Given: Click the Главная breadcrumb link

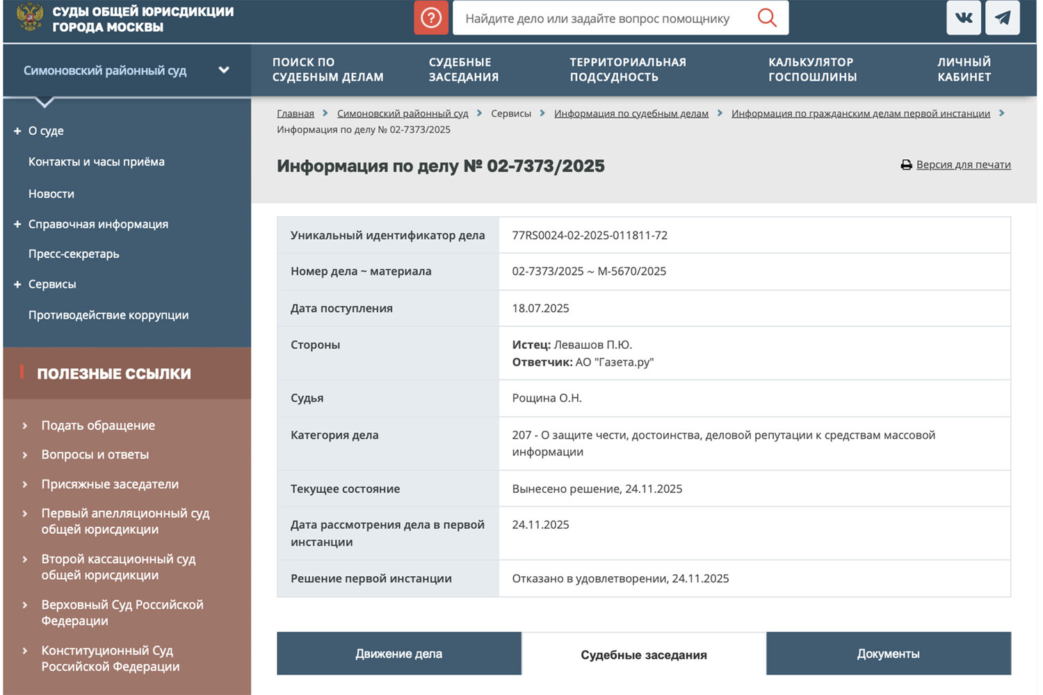Looking at the screenshot, I should coord(296,113).
